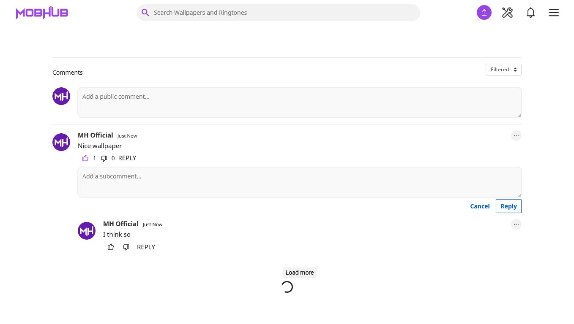Open the tools icon in header
Image resolution: width=574 pixels, height=324 pixels.
coord(507,13)
